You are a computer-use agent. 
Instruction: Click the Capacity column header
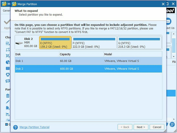point(81,54)
